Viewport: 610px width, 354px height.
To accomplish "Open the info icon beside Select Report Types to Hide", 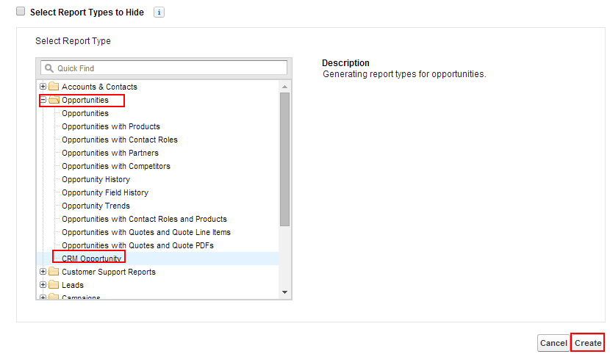I will [159, 12].
